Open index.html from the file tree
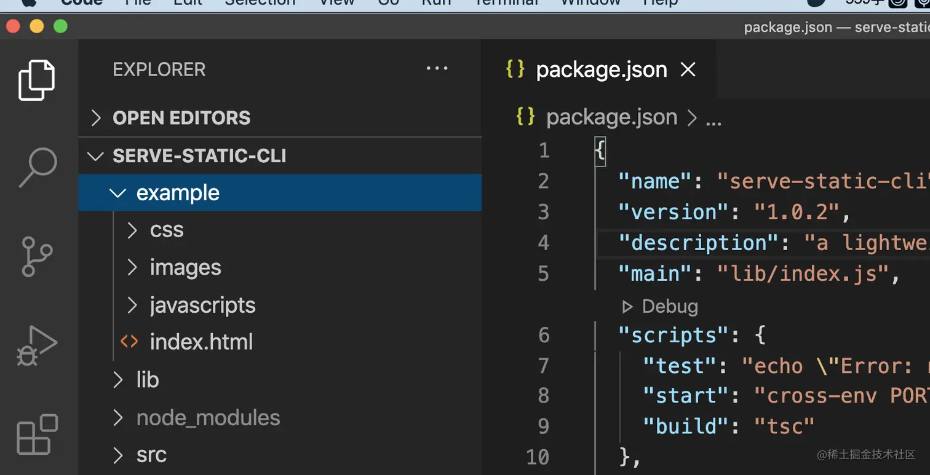This screenshot has width=930, height=475. (201, 342)
